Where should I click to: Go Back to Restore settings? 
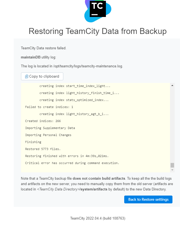tap(148, 200)
